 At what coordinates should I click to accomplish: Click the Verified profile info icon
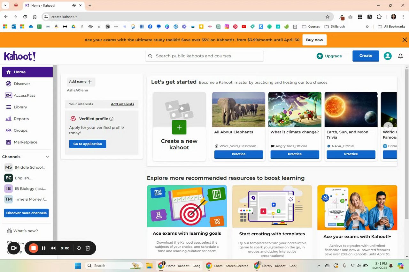click(x=111, y=119)
